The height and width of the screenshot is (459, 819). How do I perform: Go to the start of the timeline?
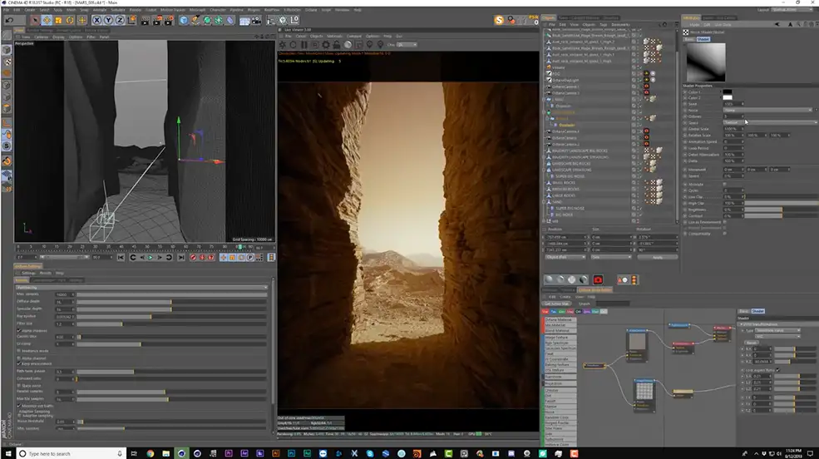coord(121,258)
